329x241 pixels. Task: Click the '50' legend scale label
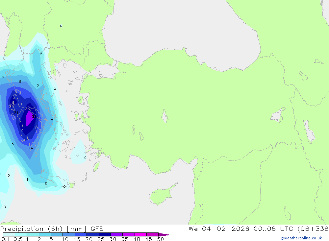161,239
